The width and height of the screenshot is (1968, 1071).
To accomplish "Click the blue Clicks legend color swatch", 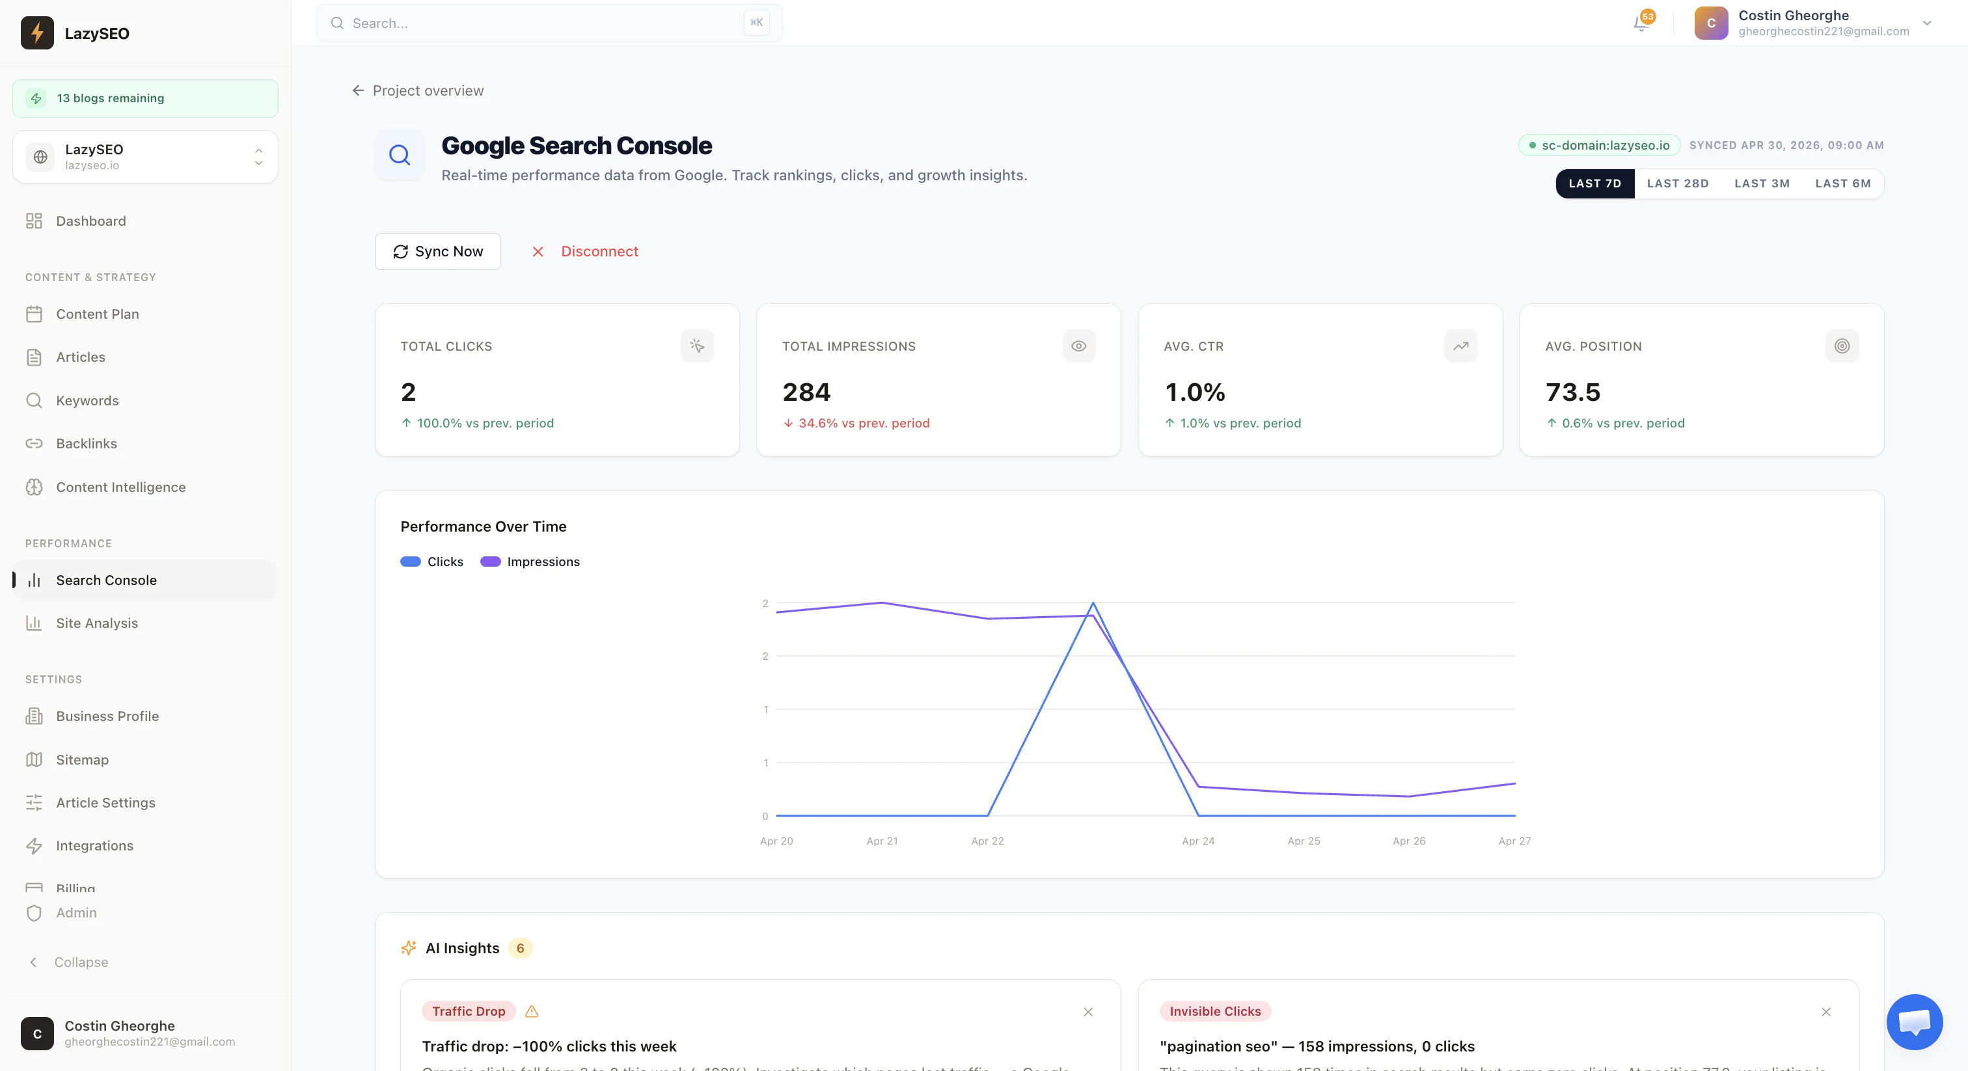I will click(410, 562).
